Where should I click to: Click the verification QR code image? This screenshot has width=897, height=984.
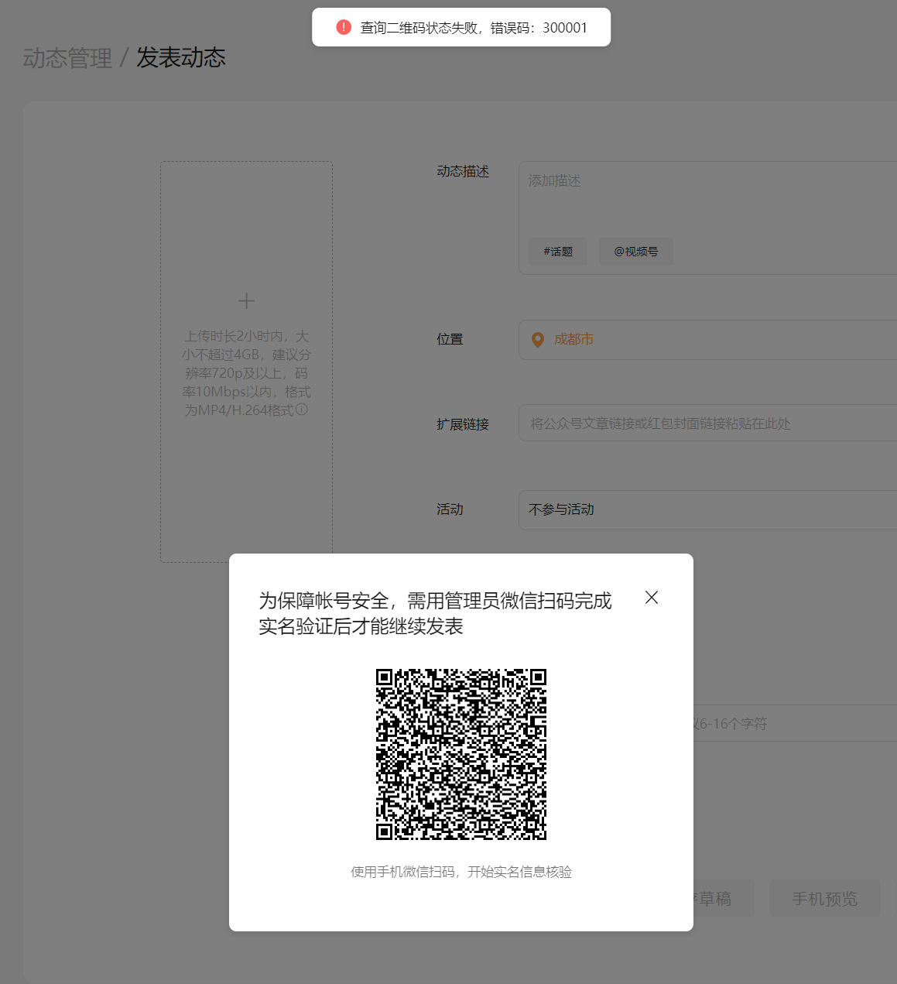click(x=461, y=754)
